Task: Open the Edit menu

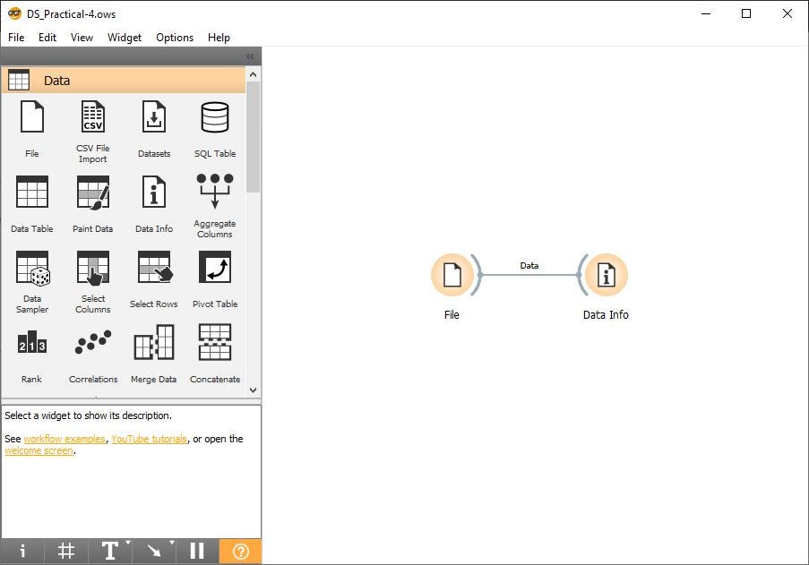Action: pyautogui.click(x=47, y=37)
